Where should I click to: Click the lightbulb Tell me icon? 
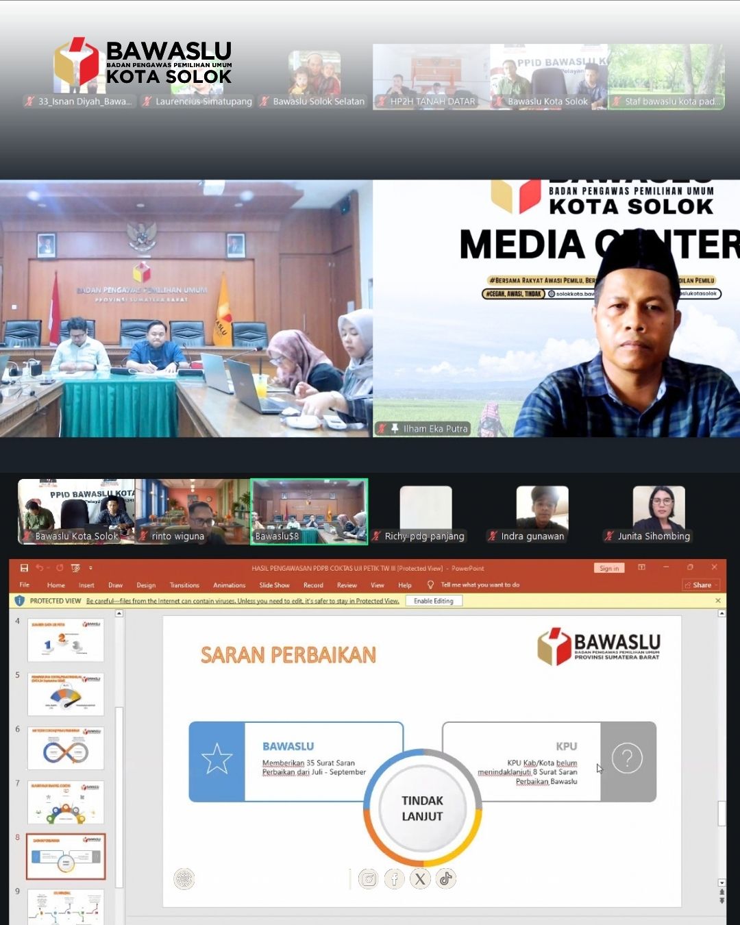click(430, 585)
